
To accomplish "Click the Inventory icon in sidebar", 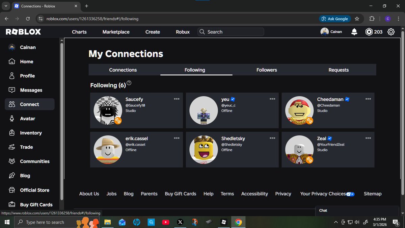I will [x=12, y=133].
